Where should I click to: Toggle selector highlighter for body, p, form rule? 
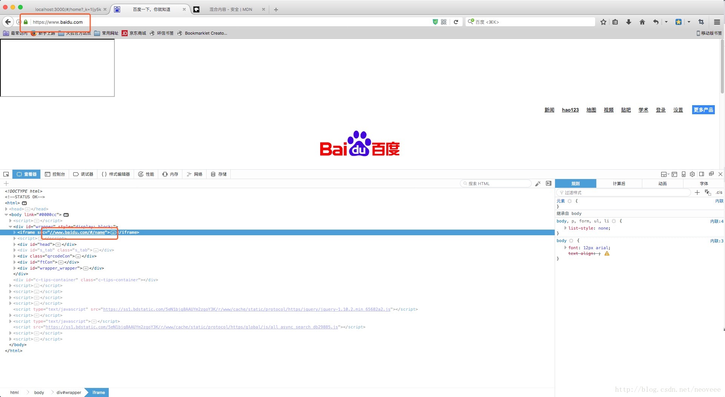pyautogui.click(x=614, y=221)
